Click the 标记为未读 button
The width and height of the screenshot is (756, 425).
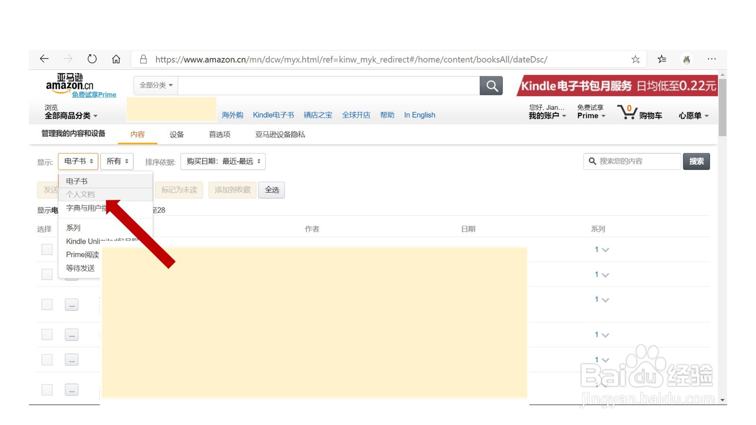pyautogui.click(x=179, y=190)
